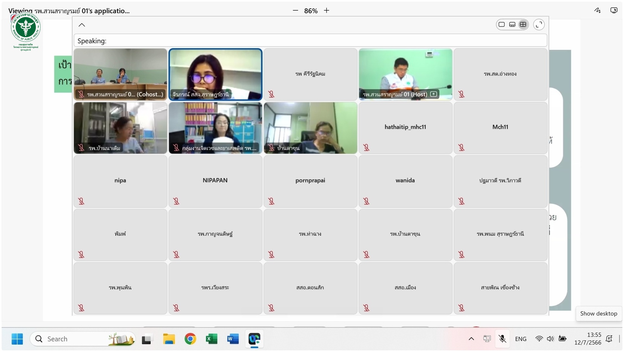Click muted mic icon on pornprapai tile

point(271,201)
